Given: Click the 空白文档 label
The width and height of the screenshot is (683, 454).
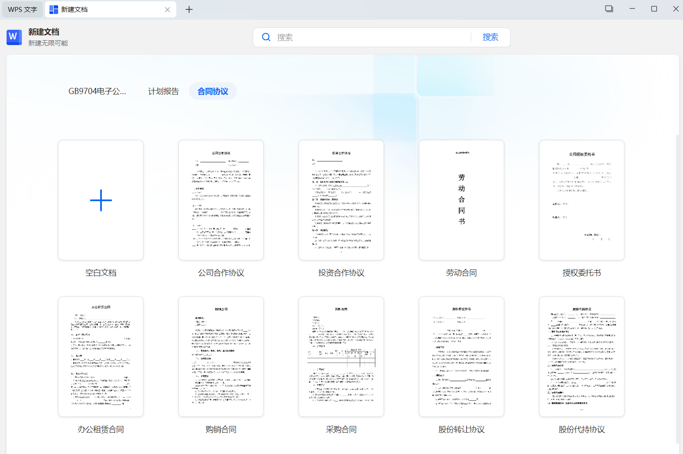Looking at the screenshot, I should (x=101, y=273).
